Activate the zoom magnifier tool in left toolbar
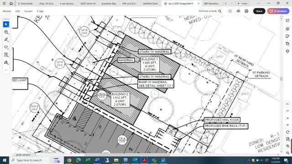The width and height of the screenshot is (292, 164). (x=6, y=32)
